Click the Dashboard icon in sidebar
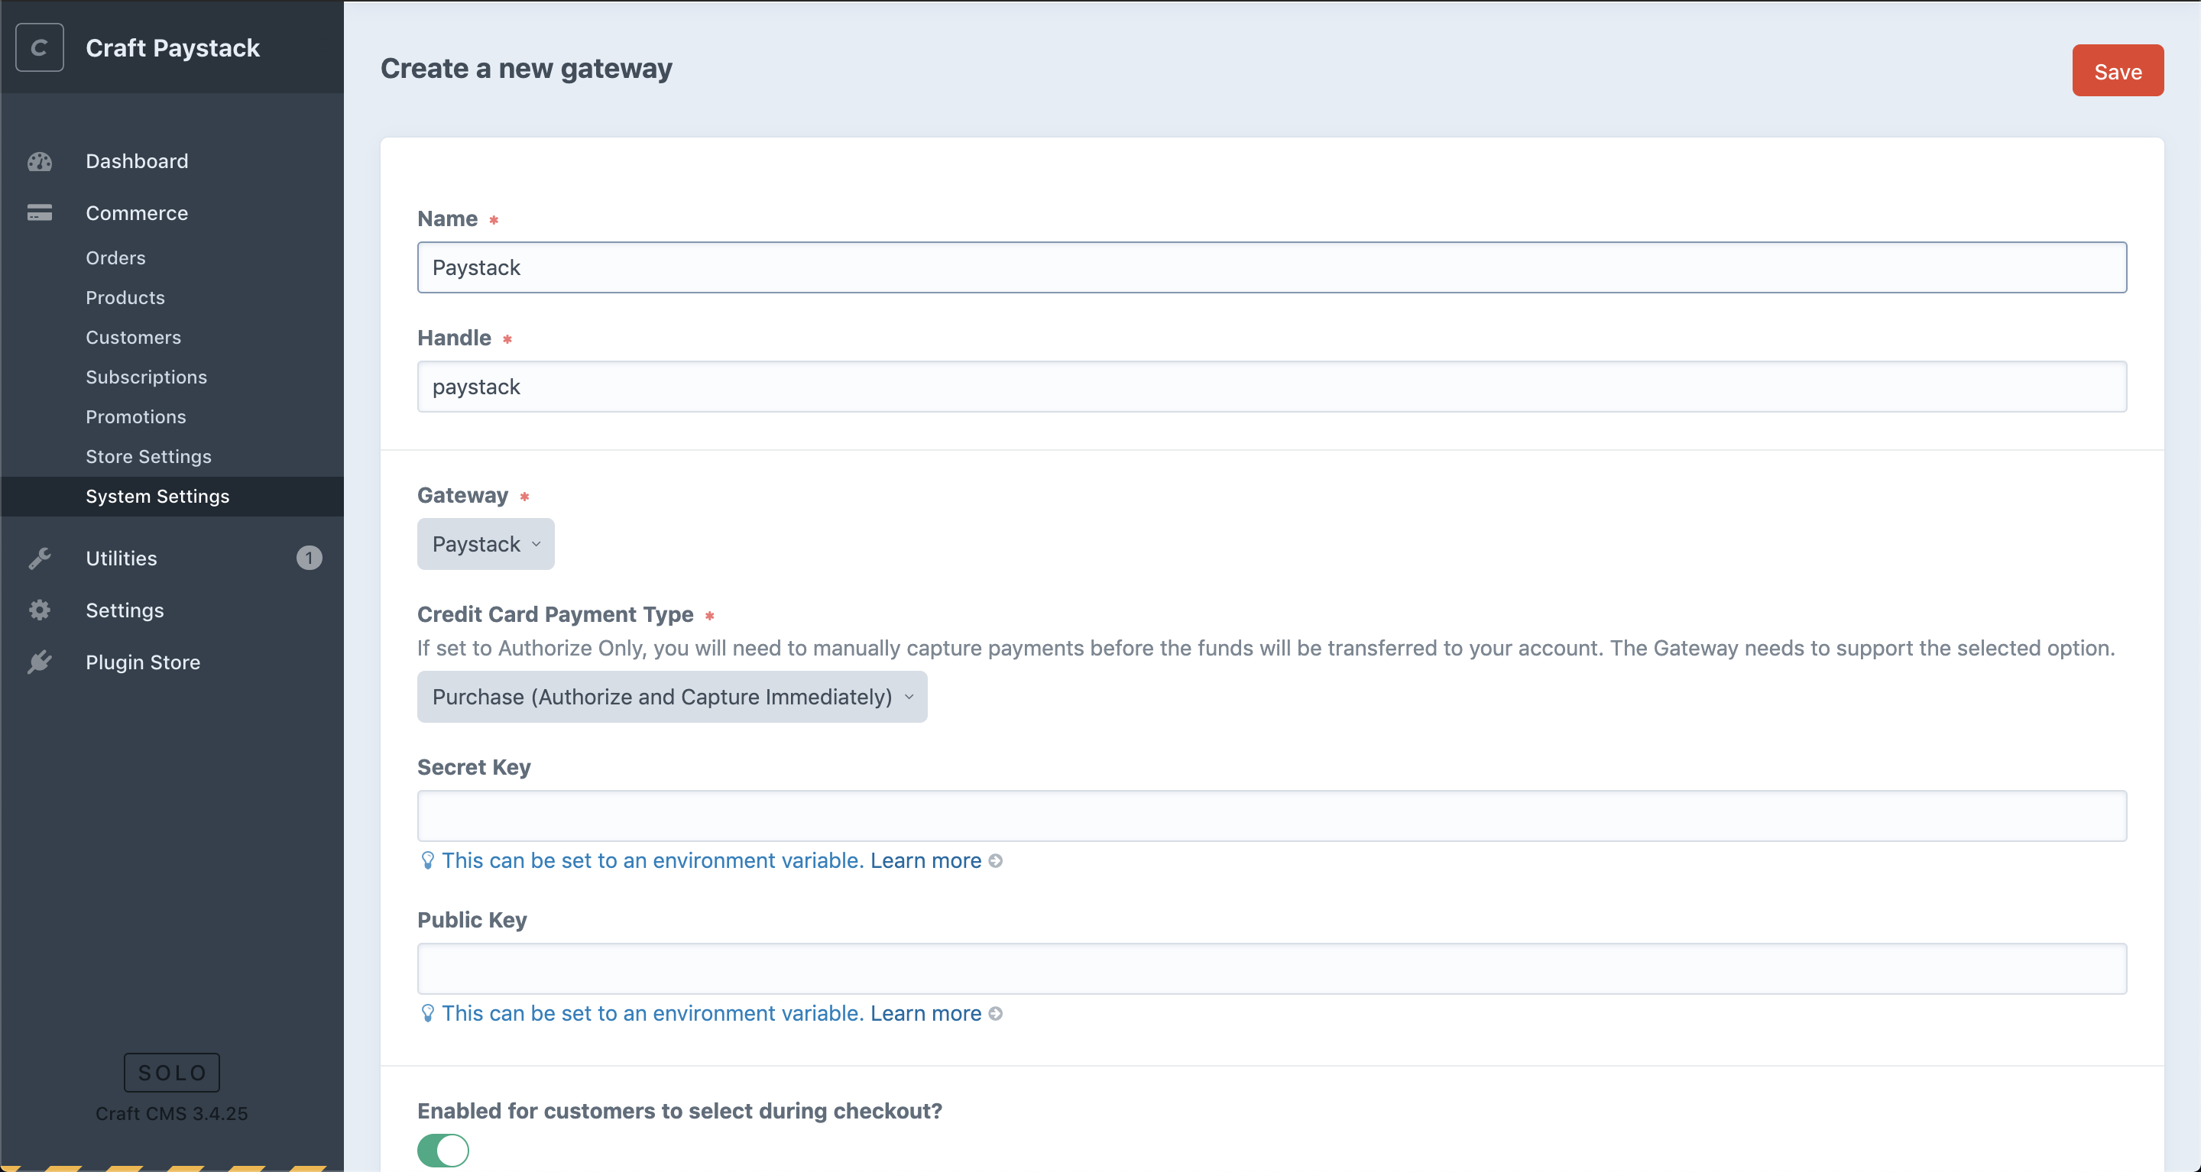Image resolution: width=2201 pixels, height=1172 pixels. pyautogui.click(x=39, y=160)
